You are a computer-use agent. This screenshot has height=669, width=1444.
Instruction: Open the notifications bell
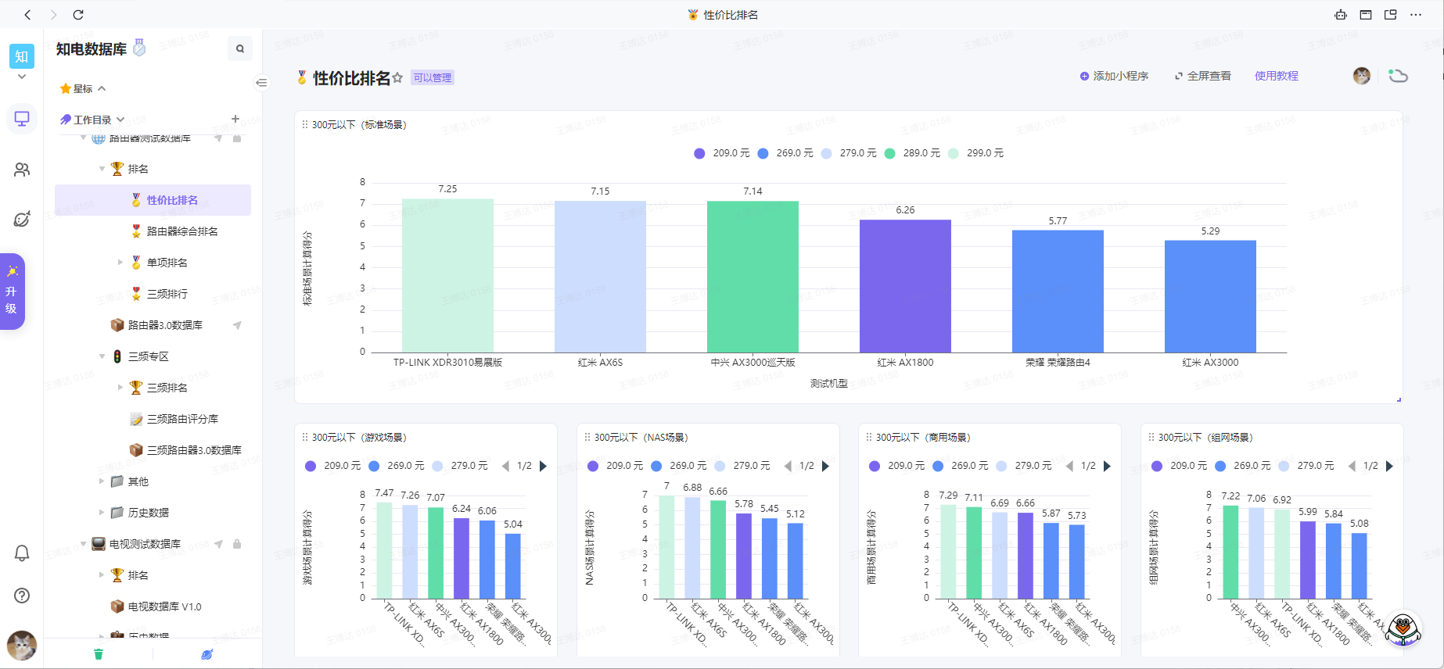[x=22, y=553]
